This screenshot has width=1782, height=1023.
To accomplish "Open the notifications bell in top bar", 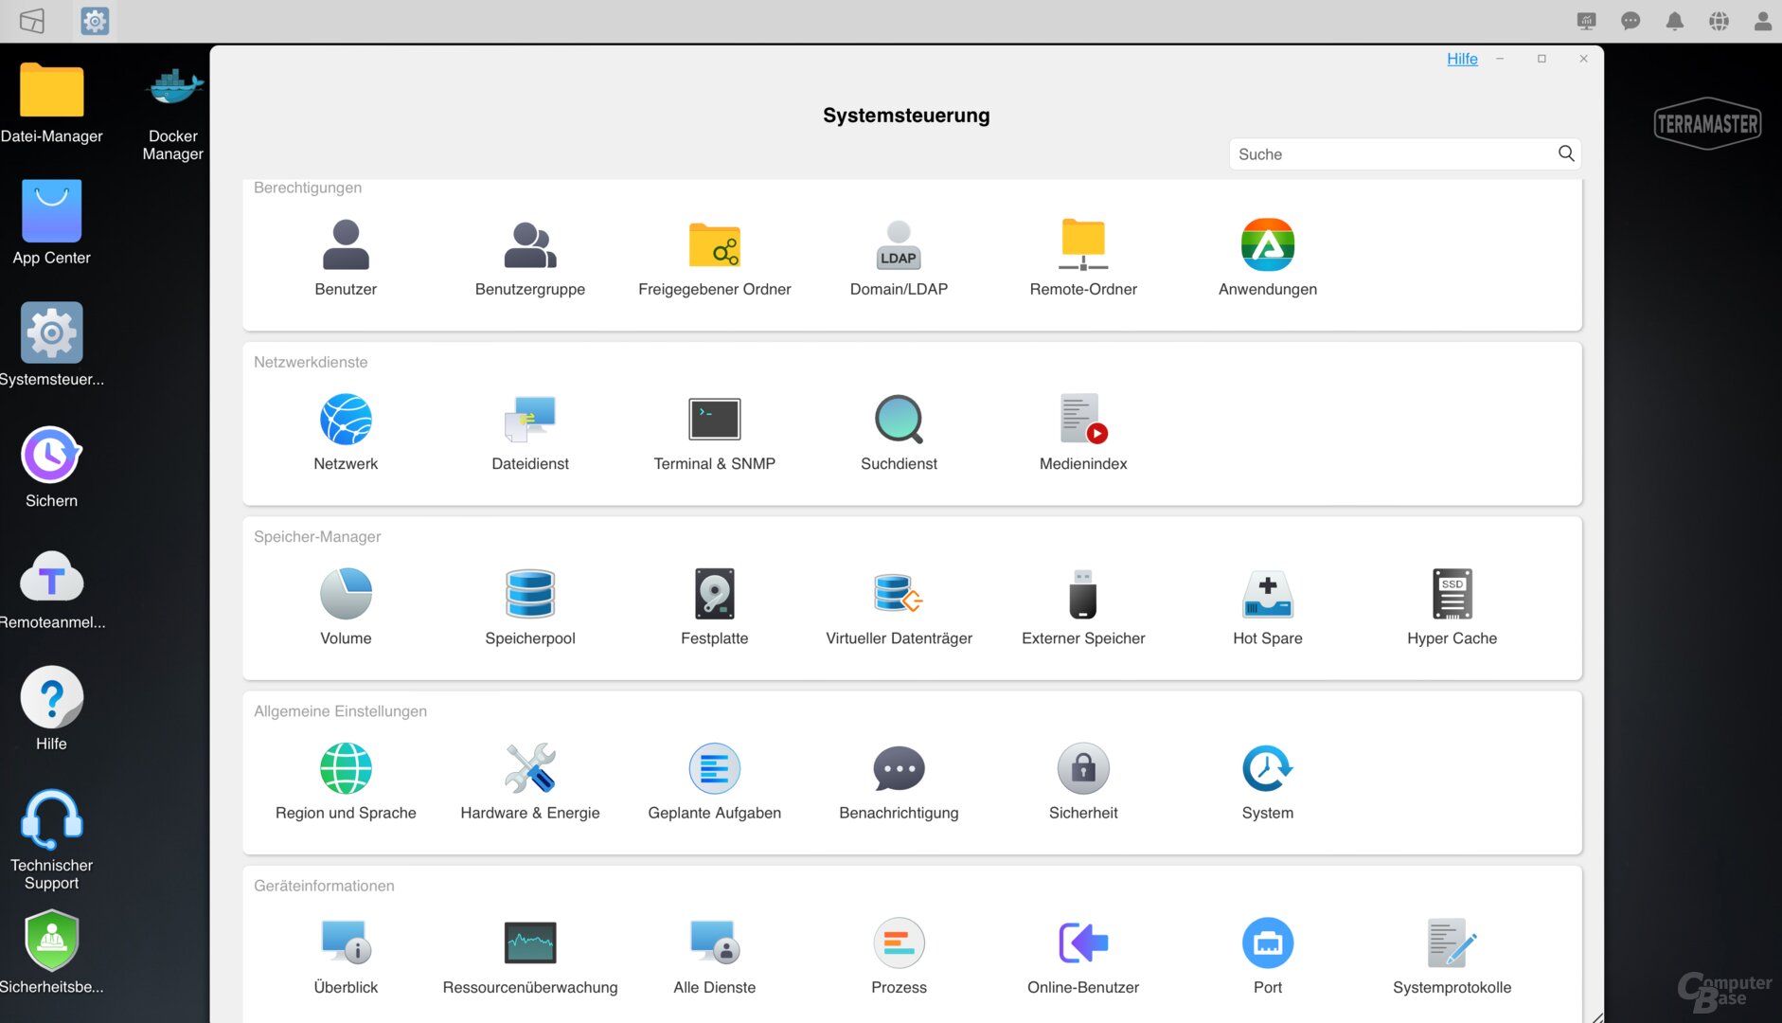I will (1675, 21).
